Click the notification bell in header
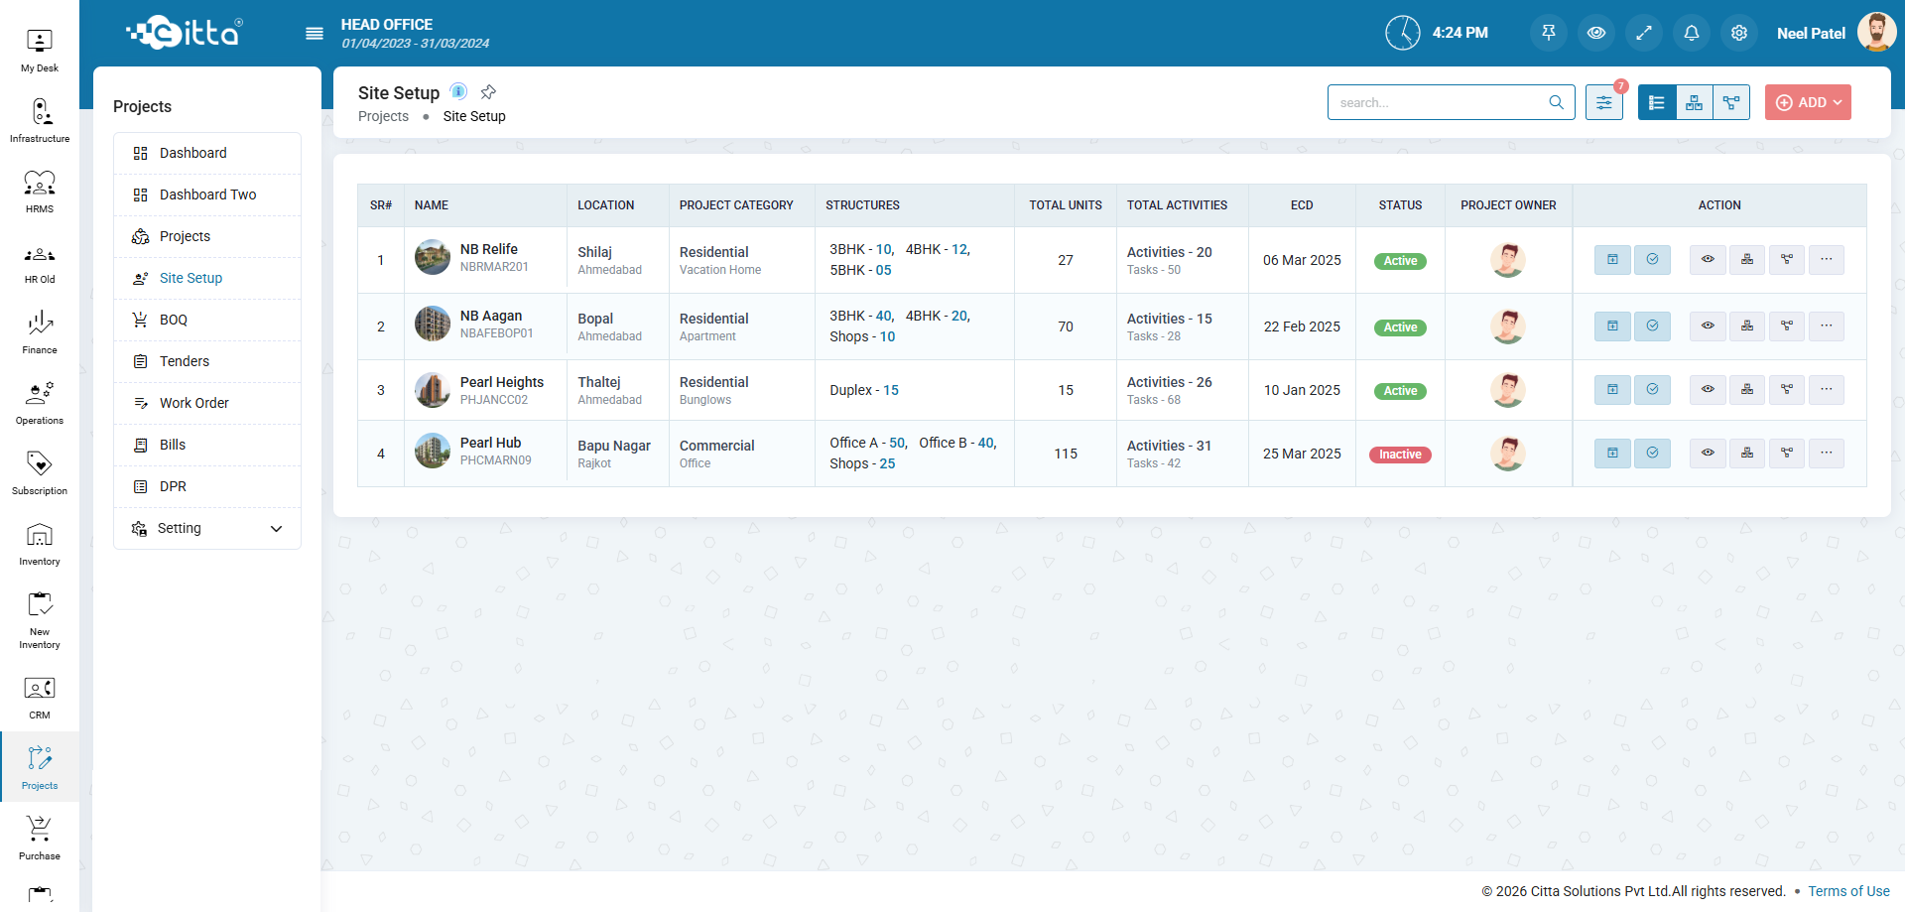 tap(1692, 33)
